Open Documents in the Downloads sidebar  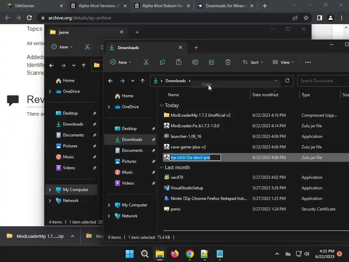click(x=132, y=150)
